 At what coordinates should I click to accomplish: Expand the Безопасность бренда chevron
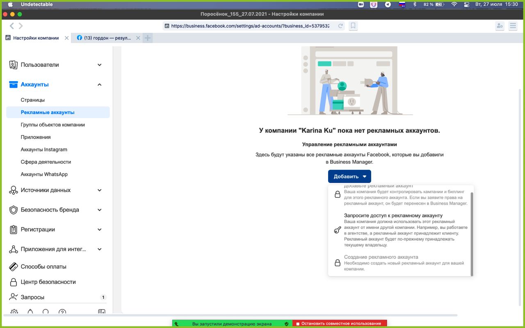[99, 210]
